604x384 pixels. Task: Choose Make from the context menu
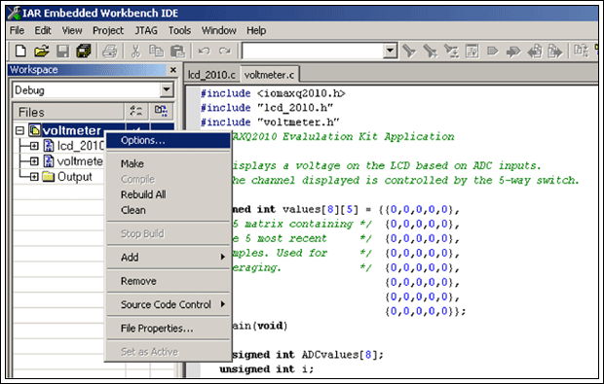click(x=169, y=163)
